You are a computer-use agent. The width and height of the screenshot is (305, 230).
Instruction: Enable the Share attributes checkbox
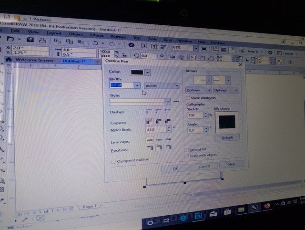click(x=188, y=98)
